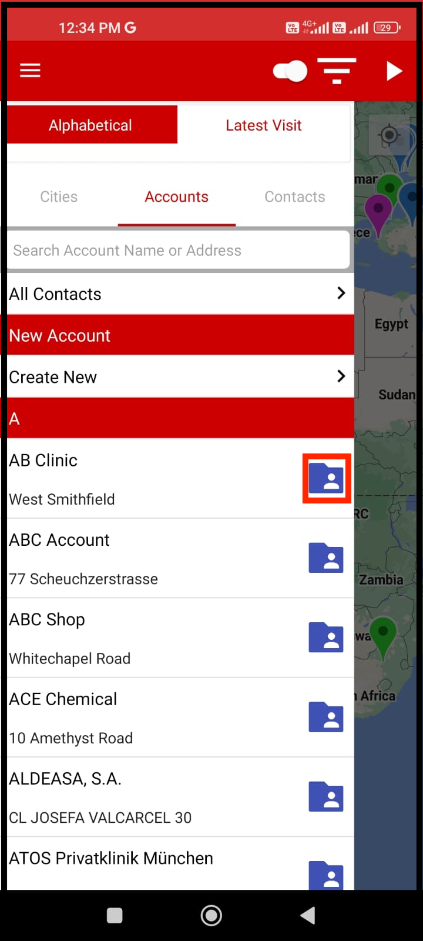
Task: Open contacts folder for ACE Chemical
Action: click(326, 717)
